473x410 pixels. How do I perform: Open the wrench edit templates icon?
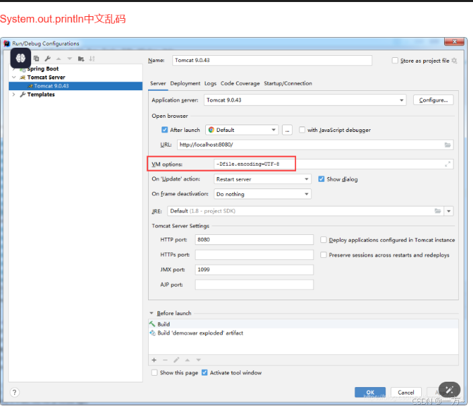(x=48, y=59)
